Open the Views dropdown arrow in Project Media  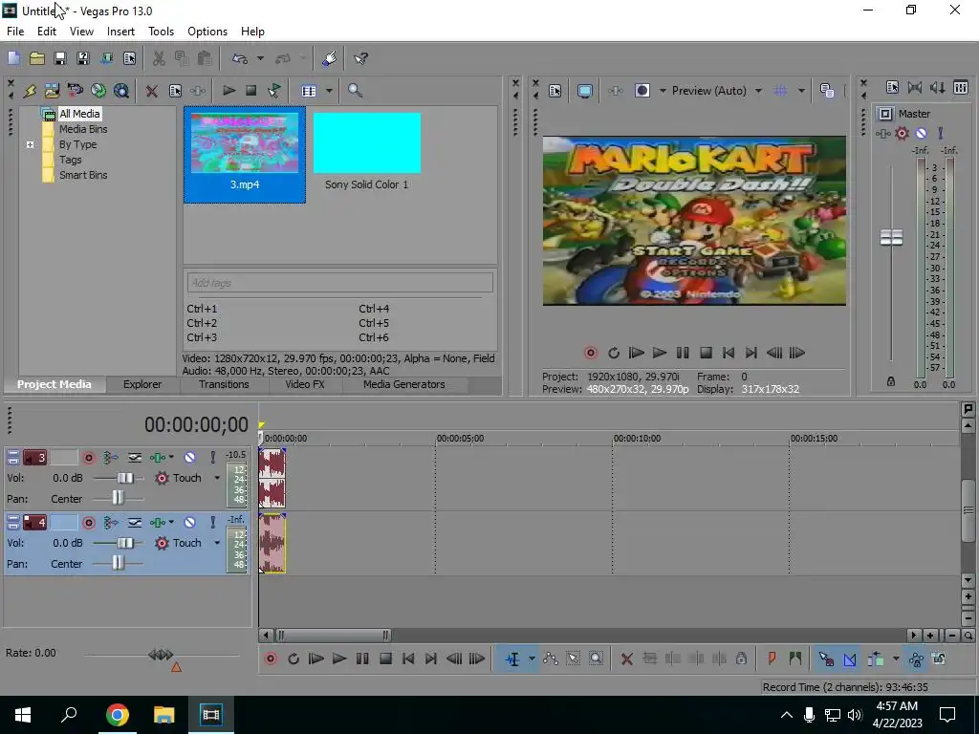pyautogui.click(x=329, y=91)
